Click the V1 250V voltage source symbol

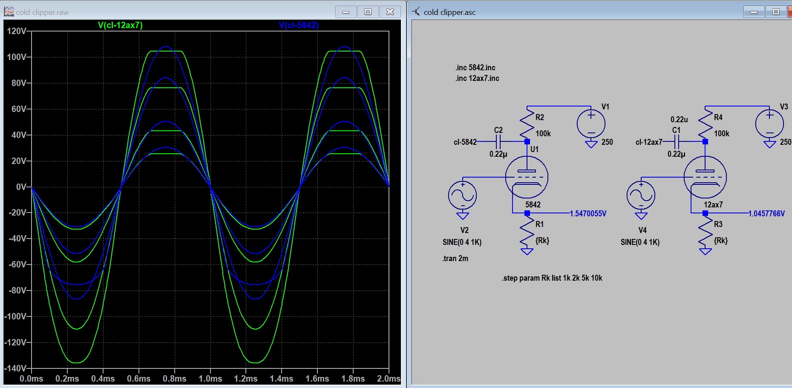591,124
